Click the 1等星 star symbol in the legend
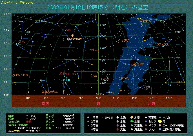193x136 pixels. click(88, 117)
